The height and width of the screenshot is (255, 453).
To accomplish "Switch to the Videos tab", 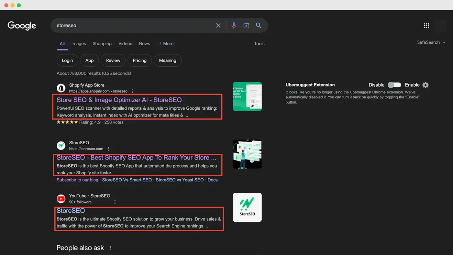I will click(125, 44).
